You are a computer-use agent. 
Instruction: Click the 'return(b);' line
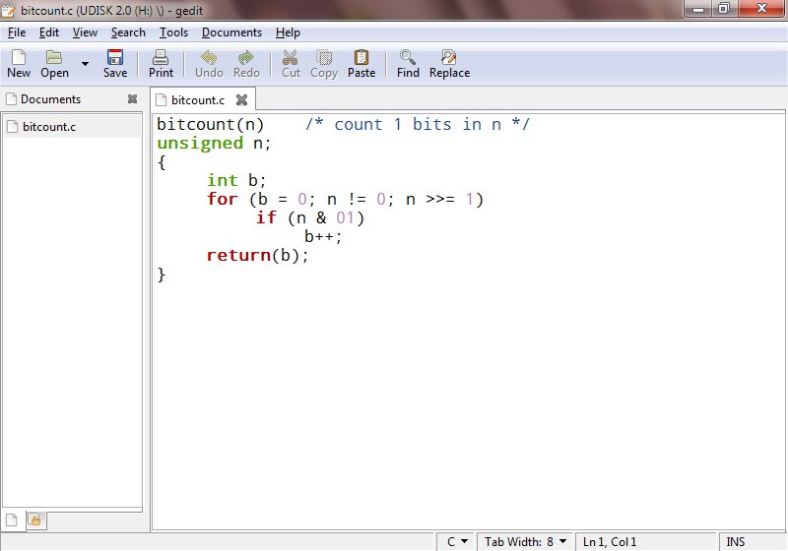(257, 256)
